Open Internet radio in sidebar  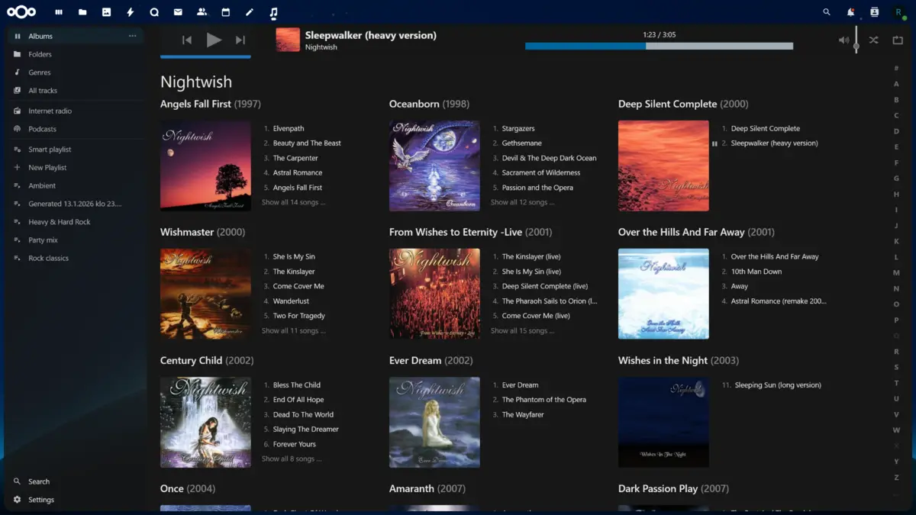pos(76,111)
